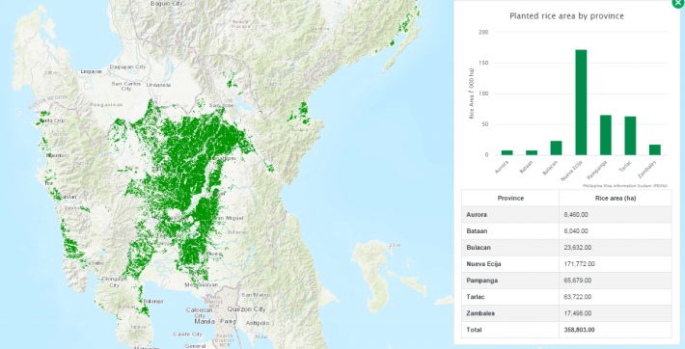This screenshot has height=349, width=685.
Task: Click the PRISM credit text under chart
Action: pos(625,186)
